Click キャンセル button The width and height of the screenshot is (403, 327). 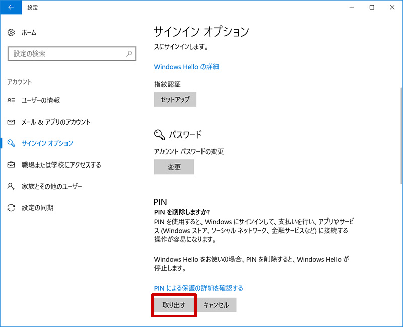[216, 305]
